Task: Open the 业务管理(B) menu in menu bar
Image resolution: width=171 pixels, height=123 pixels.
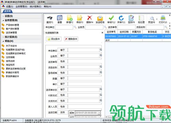Action: click(x=22, y=6)
